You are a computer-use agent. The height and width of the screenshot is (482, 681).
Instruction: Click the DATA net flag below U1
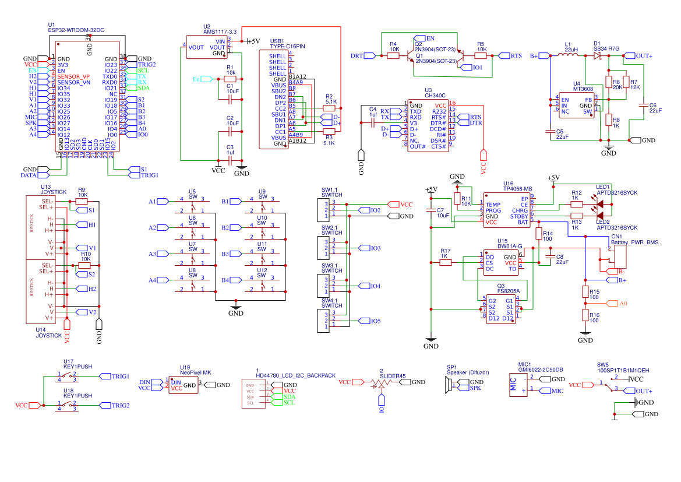tap(35, 175)
